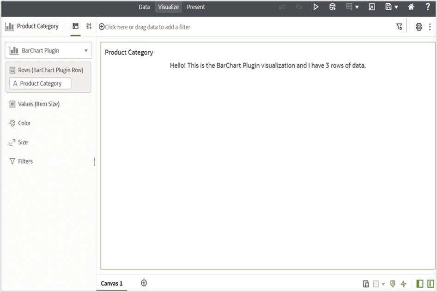Open the BarChart Plugin visualization dropdown

click(49, 50)
